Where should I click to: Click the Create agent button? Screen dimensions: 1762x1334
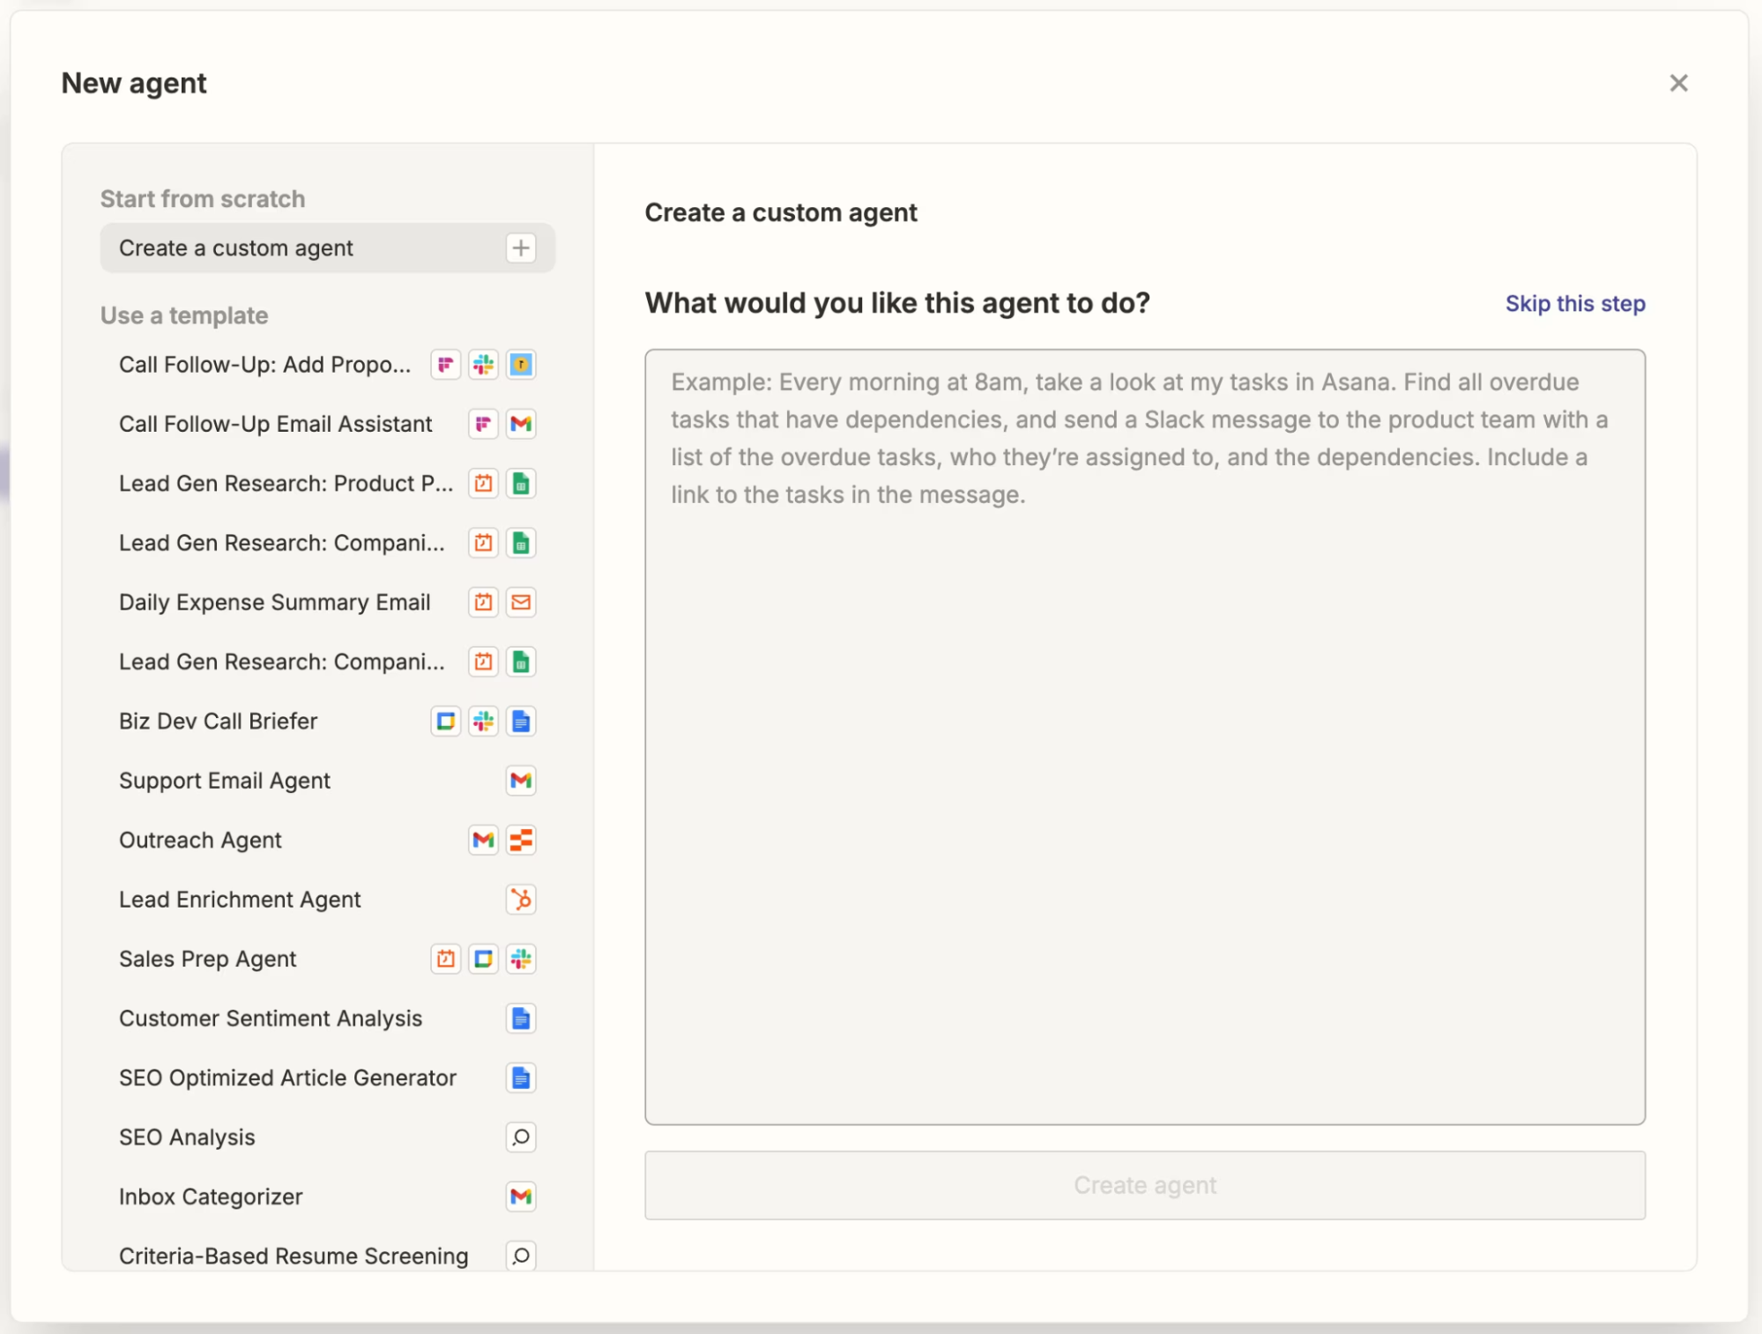[x=1145, y=1185]
